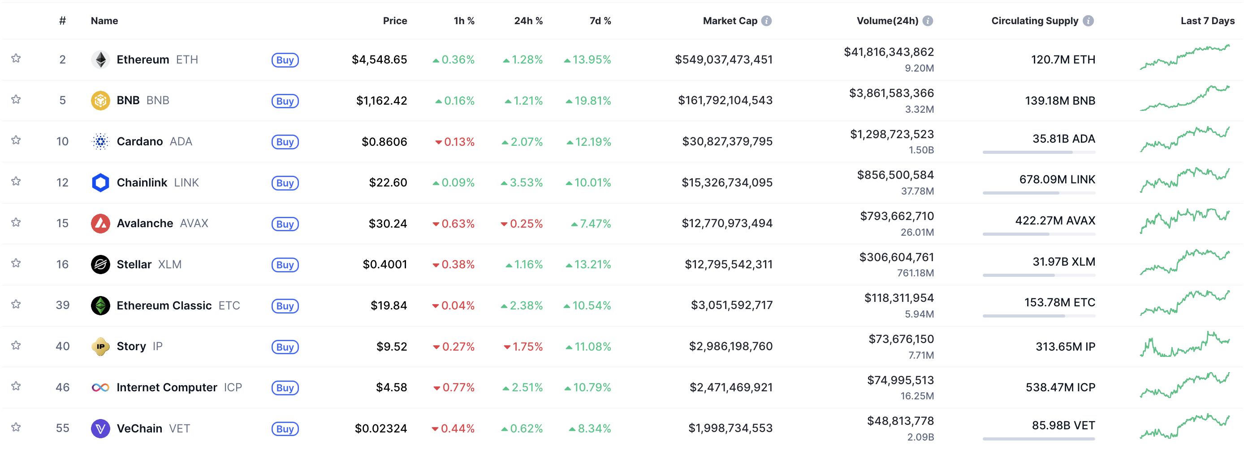
Task: Click the Chainlink hexagon logo icon
Action: 100,182
